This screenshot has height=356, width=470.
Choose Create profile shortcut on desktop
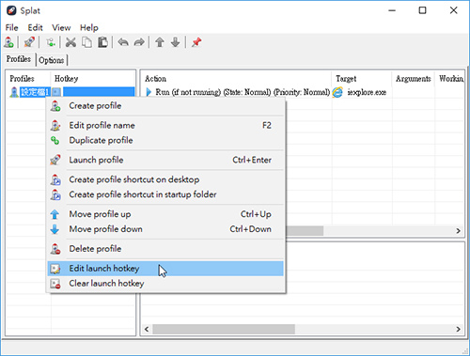tap(165, 179)
